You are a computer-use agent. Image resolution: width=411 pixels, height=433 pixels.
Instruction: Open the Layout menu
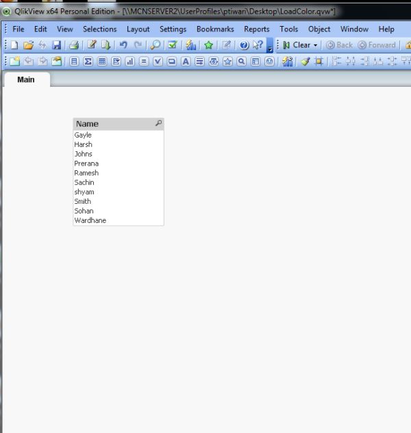click(138, 29)
